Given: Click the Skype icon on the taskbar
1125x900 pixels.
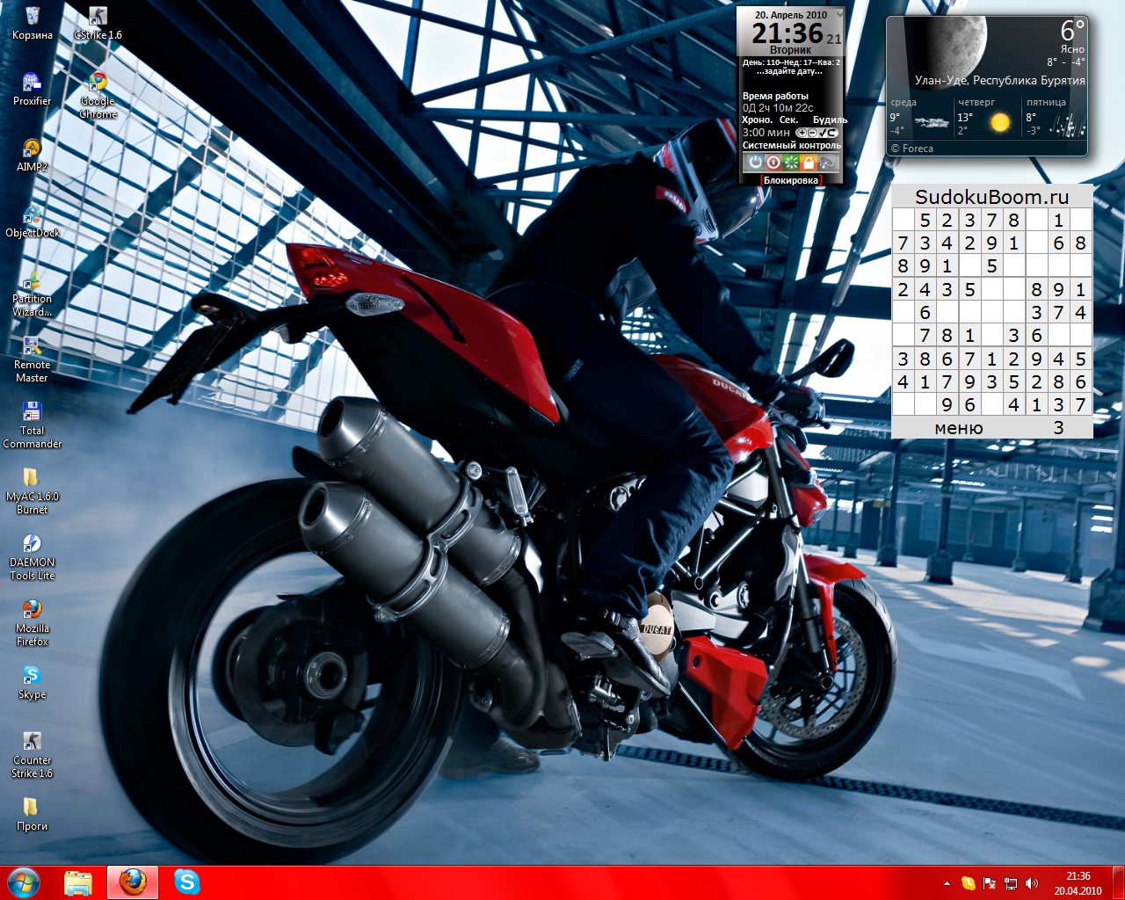Looking at the screenshot, I should [186, 882].
